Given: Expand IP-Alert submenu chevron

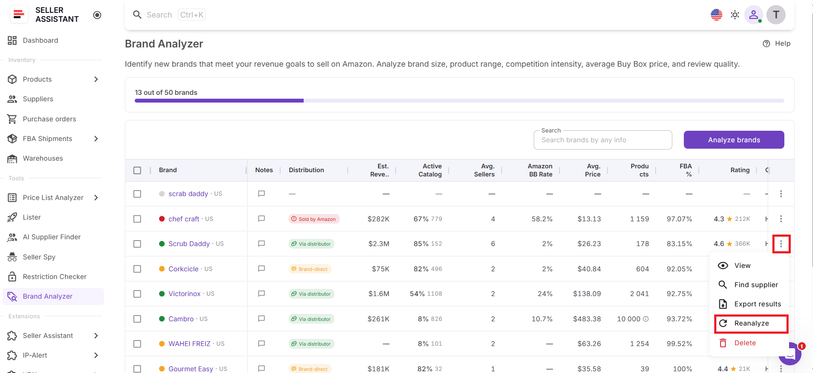Looking at the screenshot, I should click(96, 355).
